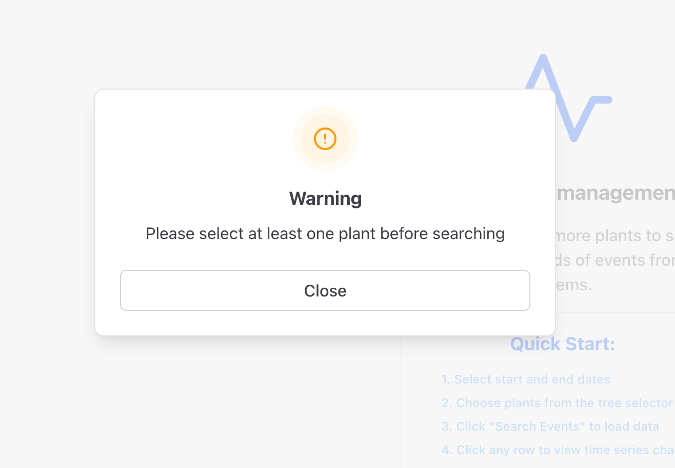This screenshot has height=468, width=675.
Task: Open step 1 Select start and end dates
Action: tap(526, 379)
